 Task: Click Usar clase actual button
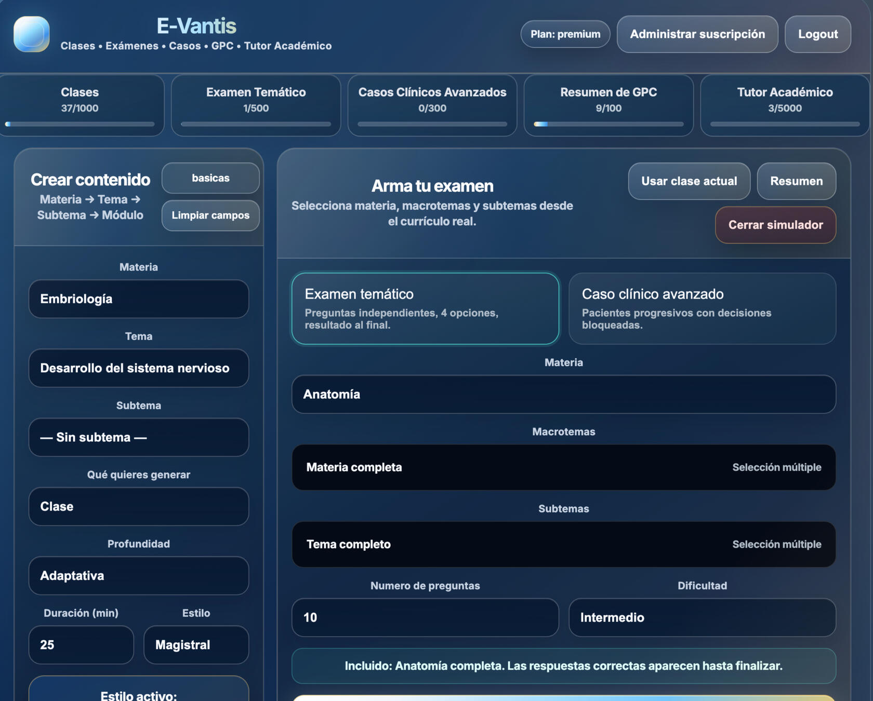pos(689,181)
